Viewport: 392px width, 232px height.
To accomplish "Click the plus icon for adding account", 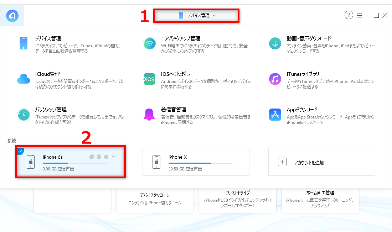I will click(282, 162).
